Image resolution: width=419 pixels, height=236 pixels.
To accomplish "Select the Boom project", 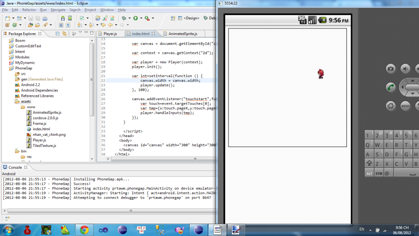I will [20, 41].
